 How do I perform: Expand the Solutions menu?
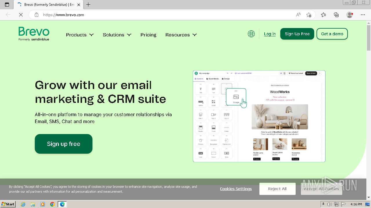[x=117, y=35]
